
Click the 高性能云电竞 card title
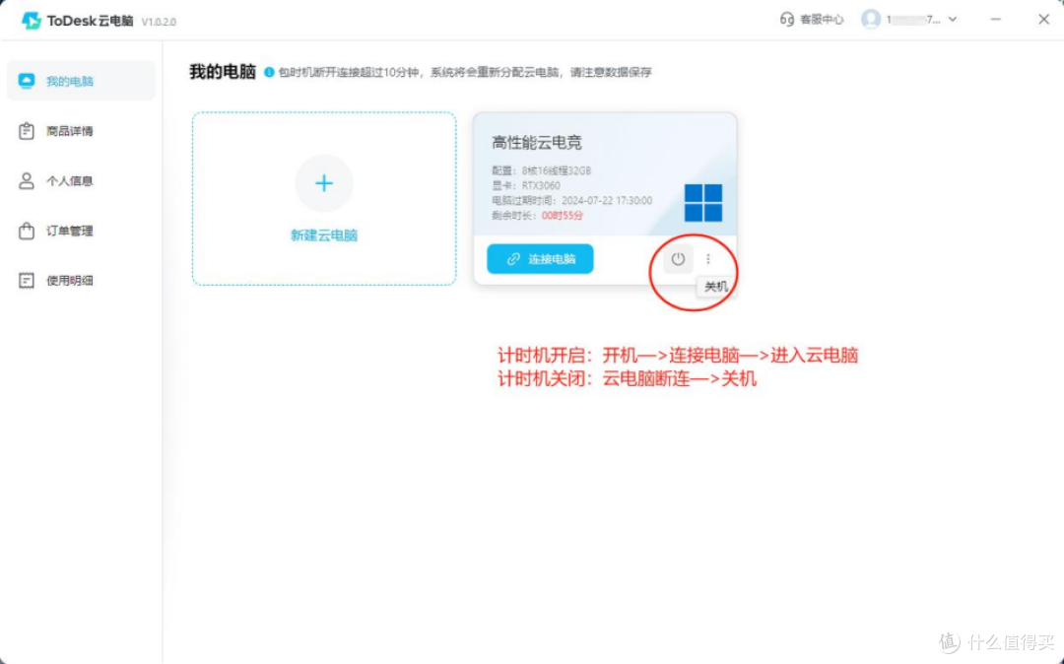click(536, 143)
